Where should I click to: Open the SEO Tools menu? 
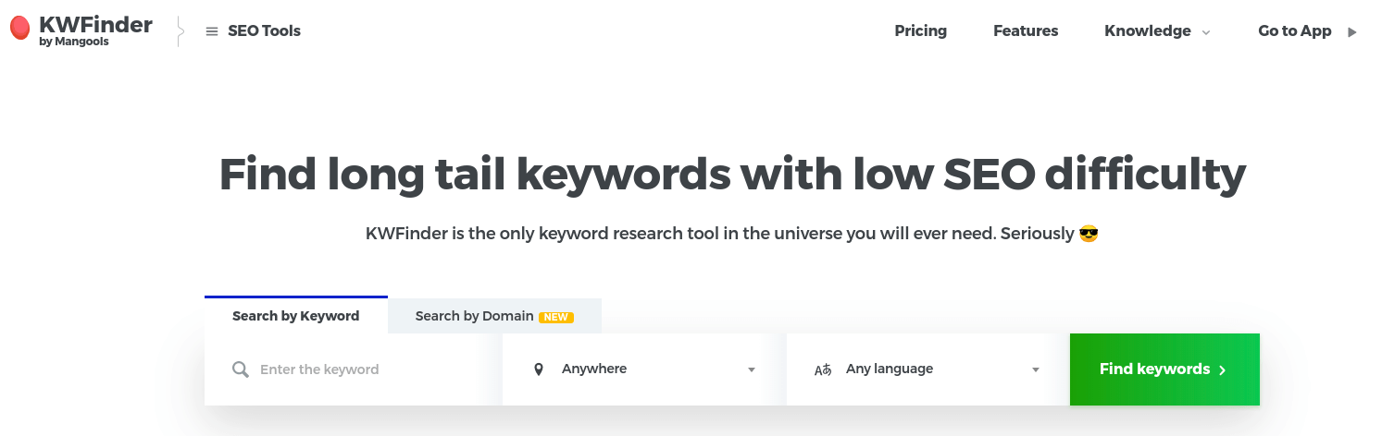(x=264, y=31)
